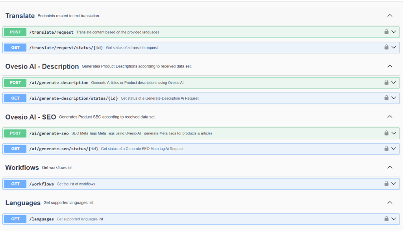Screen dimensions: 403x231
Task: Click GET badge for /translate/request/status/{id}
Action: pos(15,47)
